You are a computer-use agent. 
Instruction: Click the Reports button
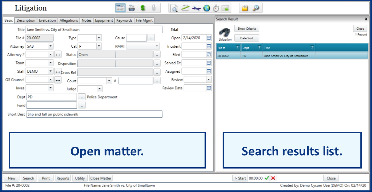click(x=63, y=178)
